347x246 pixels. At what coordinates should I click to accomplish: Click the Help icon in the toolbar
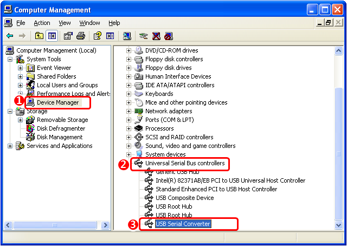click(97, 36)
